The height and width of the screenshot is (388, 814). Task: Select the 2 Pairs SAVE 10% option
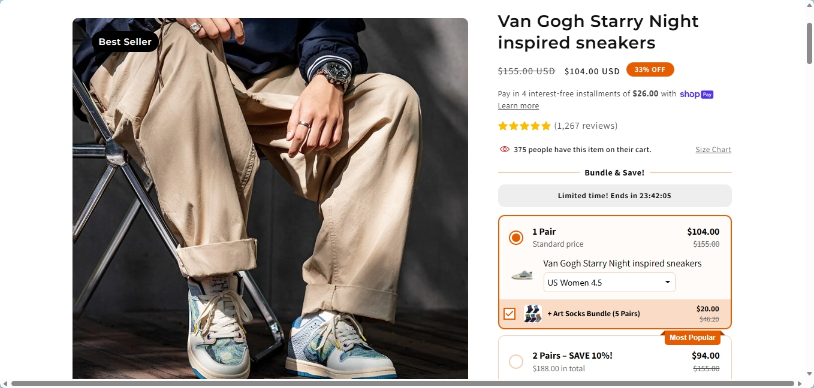tap(515, 361)
